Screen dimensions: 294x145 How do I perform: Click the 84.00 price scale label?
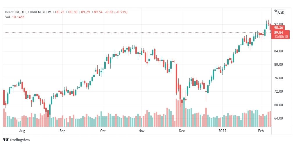click(x=278, y=51)
